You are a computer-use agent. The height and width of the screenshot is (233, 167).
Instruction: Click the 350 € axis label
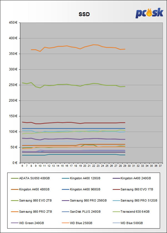[x=13, y=54]
